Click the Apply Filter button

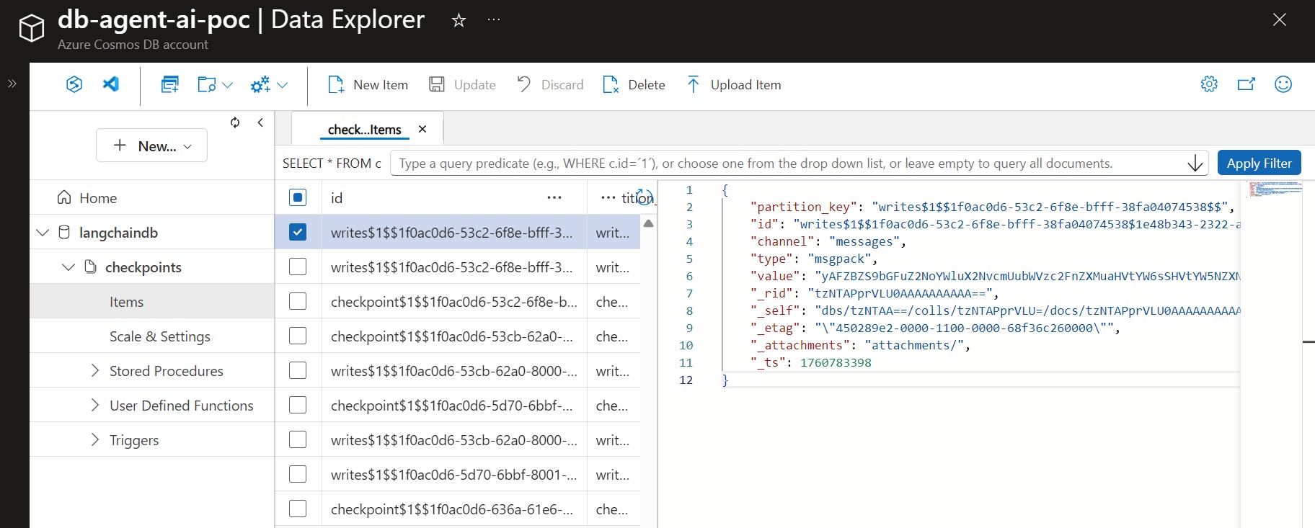click(1259, 163)
